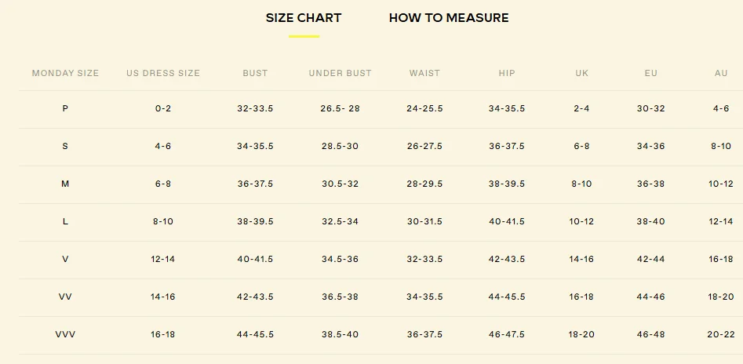Select the M size row label
This screenshot has width=743, height=364.
pyautogui.click(x=65, y=184)
